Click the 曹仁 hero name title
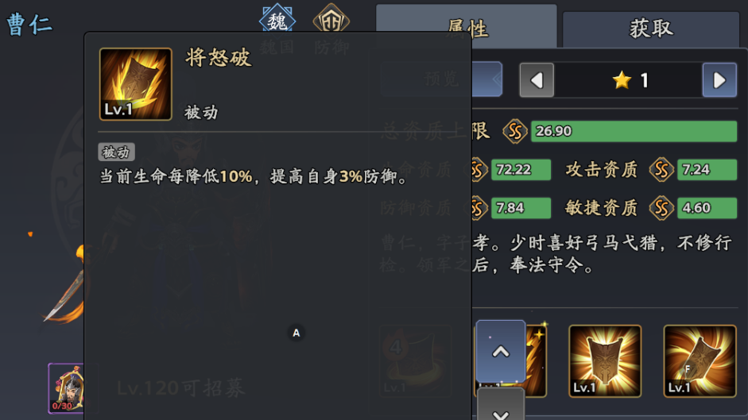This screenshot has width=748, height=420. (29, 24)
